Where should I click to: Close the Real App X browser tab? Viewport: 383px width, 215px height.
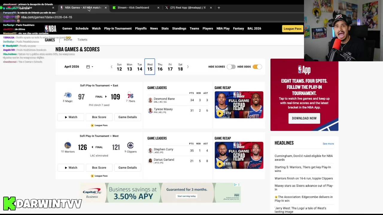[211, 8]
